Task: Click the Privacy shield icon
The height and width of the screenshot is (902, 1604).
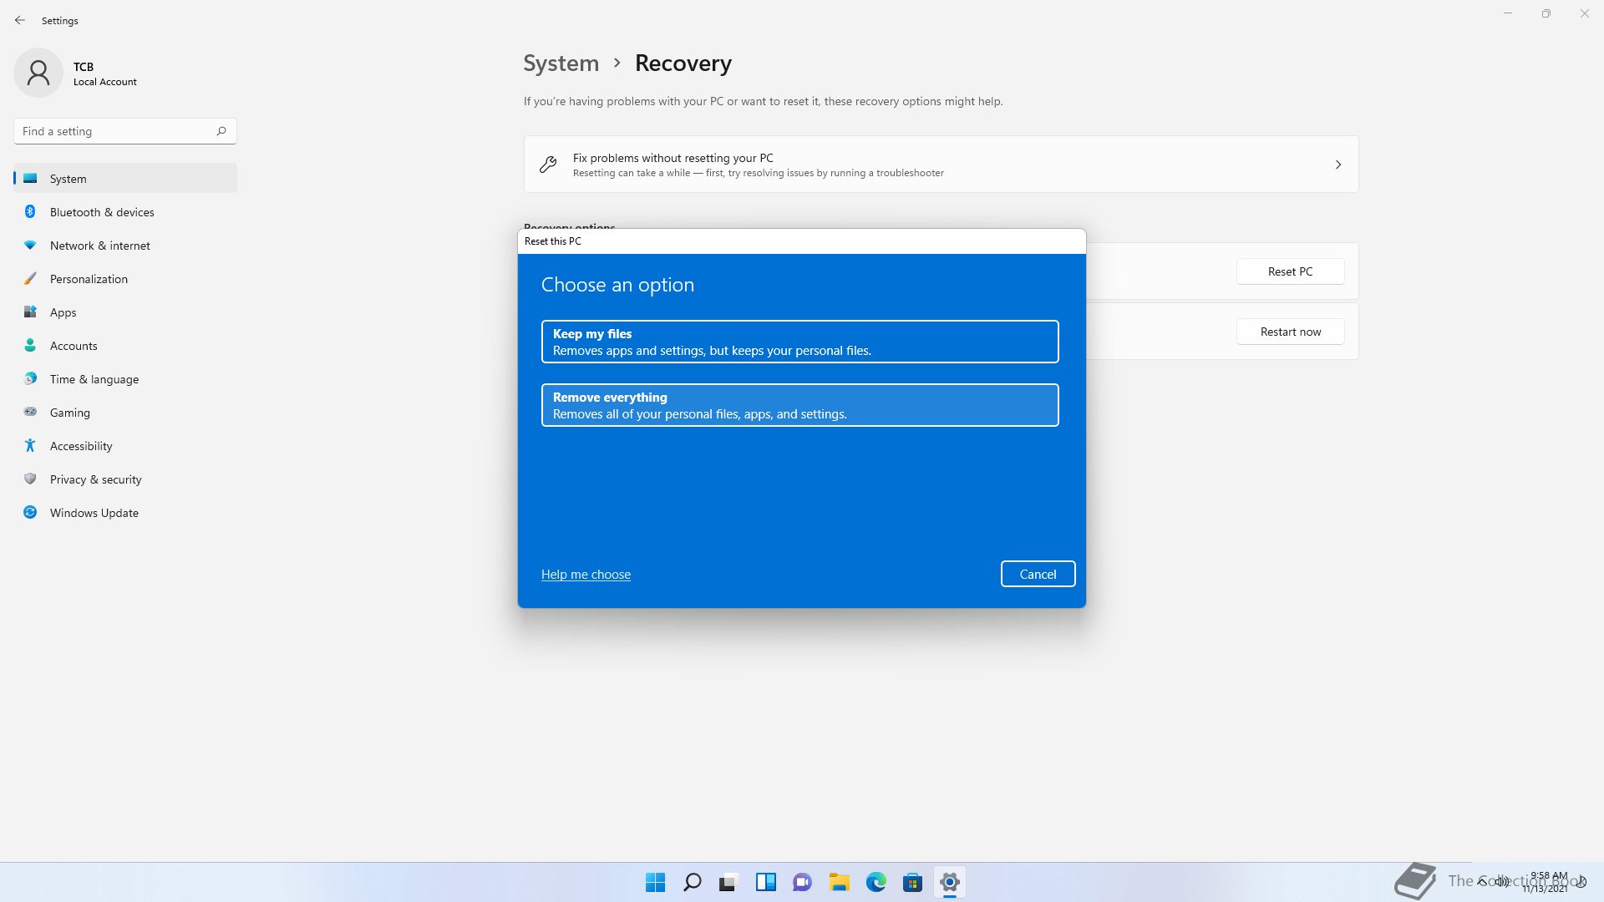Action: coord(30,479)
